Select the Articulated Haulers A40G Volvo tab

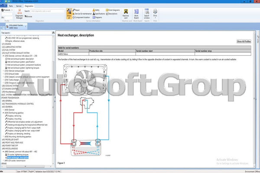[x=16, y=26]
